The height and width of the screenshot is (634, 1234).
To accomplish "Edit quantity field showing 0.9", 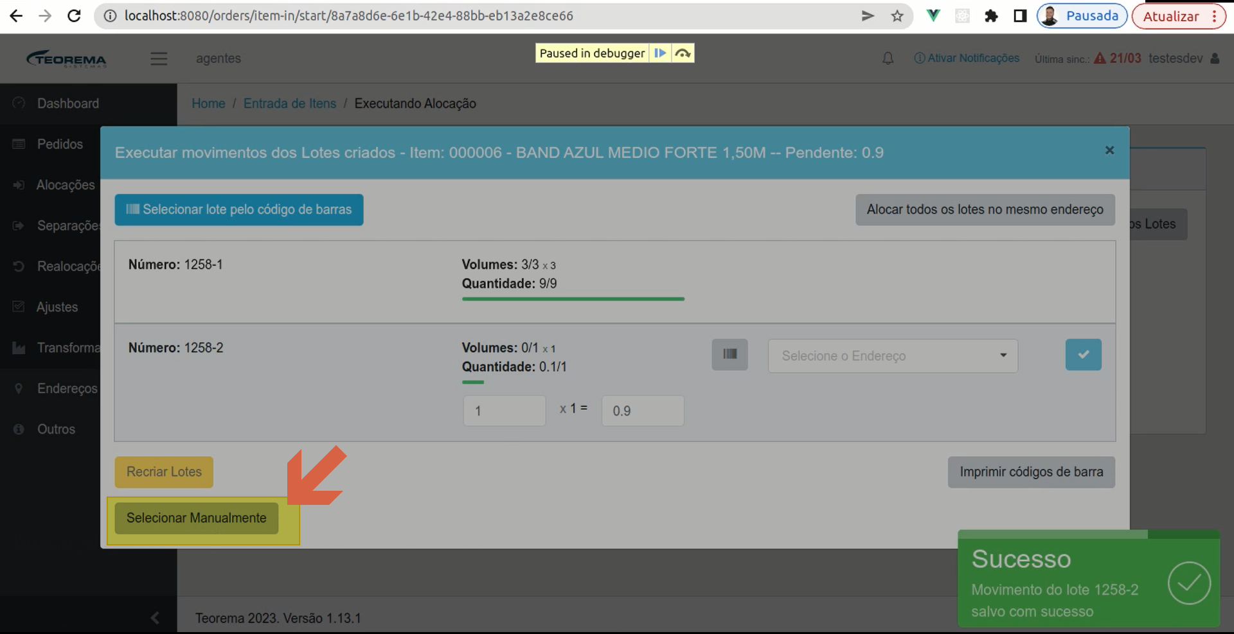I will (643, 410).
